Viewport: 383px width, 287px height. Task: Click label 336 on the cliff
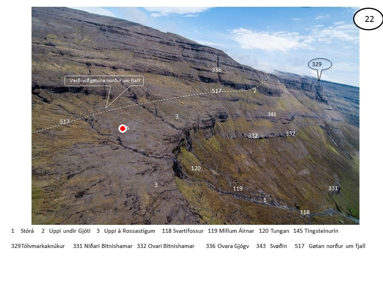point(217,70)
